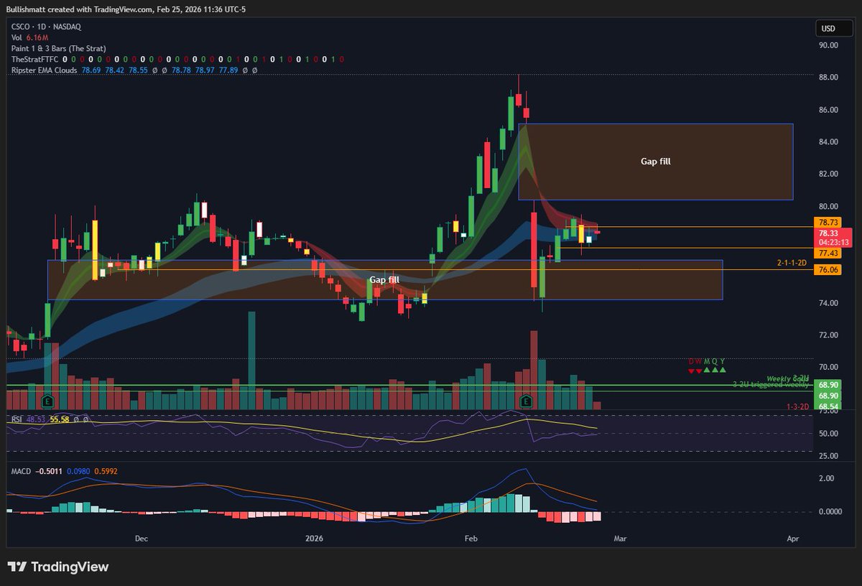Open the earnings E marker near February
The width and height of the screenshot is (862, 586).
click(x=527, y=400)
